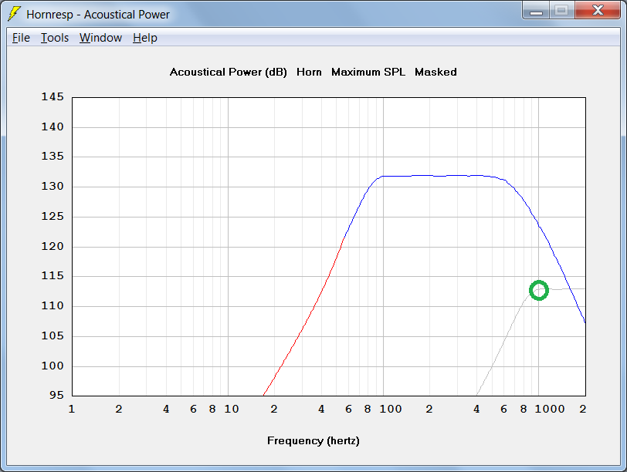Open the Tools menu

(55, 38)
